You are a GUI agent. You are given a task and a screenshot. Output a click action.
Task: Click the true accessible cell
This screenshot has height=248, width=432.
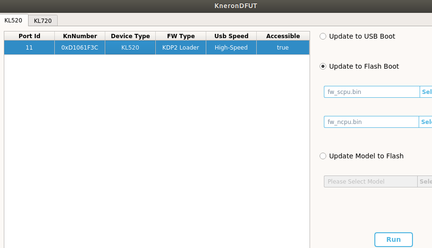283,47
